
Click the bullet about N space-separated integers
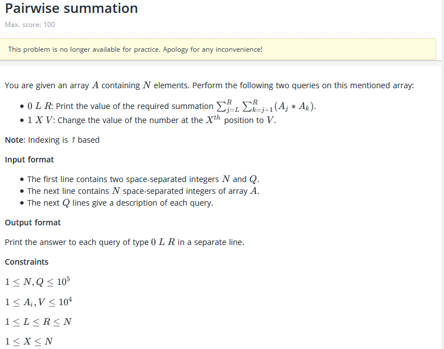pyautogui.click(x=143, y=191)
